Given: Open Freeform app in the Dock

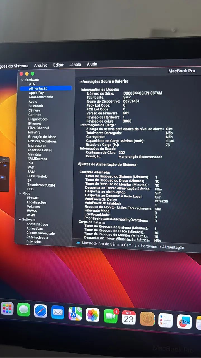Looking at the screenshot, I should [184, 322].
